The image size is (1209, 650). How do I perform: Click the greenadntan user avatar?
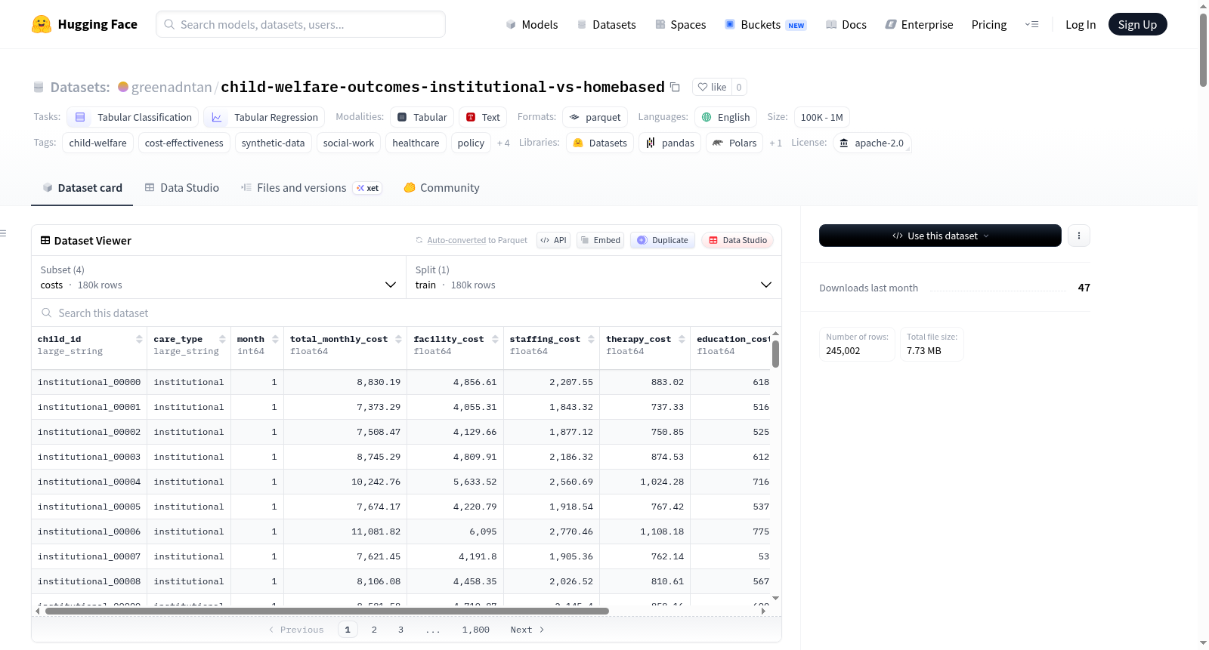point(123,87)
